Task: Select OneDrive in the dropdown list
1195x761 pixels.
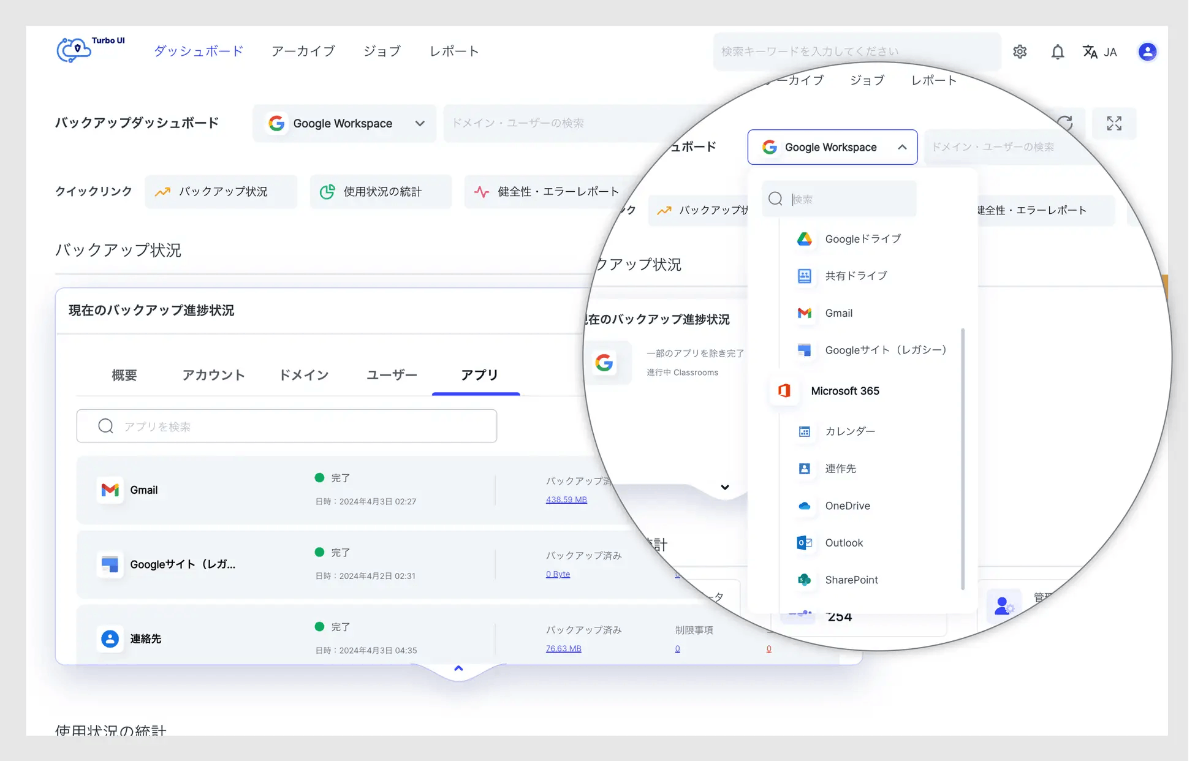Action: coord(847,505)
